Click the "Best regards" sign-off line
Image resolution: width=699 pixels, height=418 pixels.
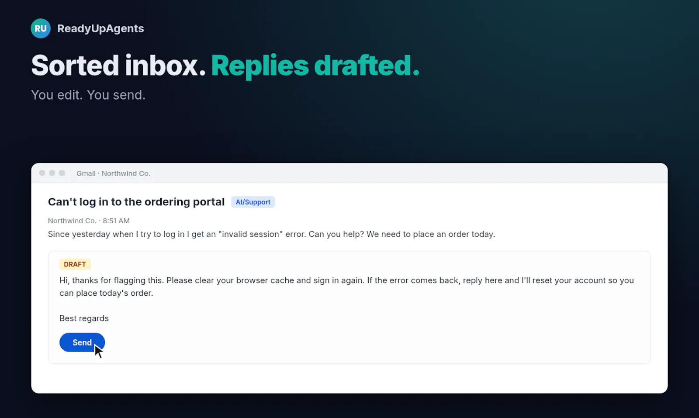tap(84, 318)
